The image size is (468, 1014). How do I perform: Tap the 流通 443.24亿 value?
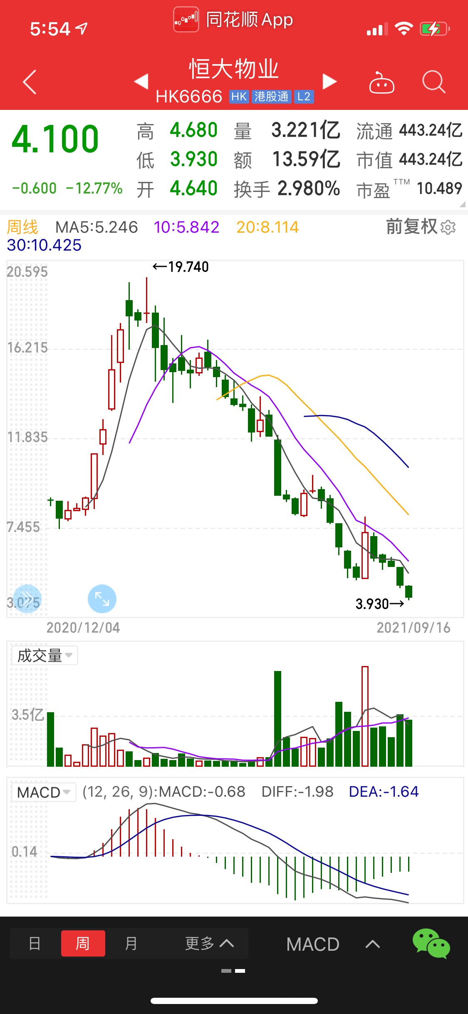[x=409, y=131]
